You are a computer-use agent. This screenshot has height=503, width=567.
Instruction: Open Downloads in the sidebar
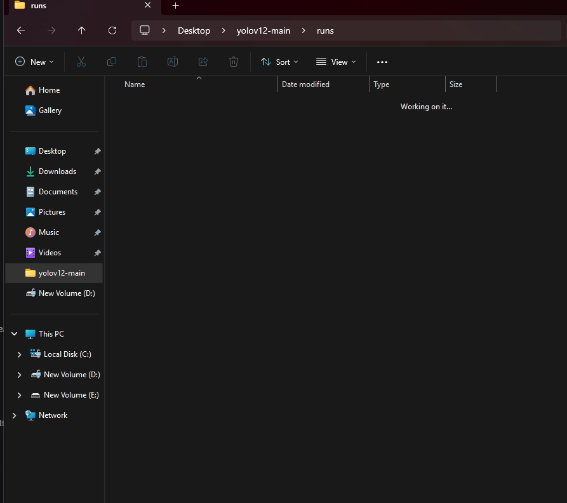pos(54,171)
